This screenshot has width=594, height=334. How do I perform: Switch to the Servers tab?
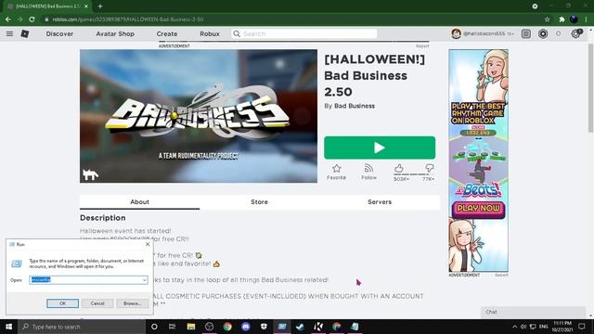pos(380,202)
